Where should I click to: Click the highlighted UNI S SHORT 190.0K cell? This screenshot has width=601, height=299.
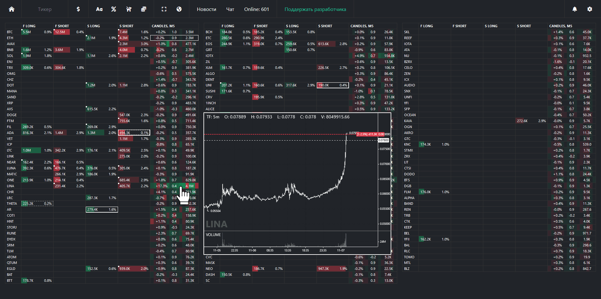click(x=332, y=85)
